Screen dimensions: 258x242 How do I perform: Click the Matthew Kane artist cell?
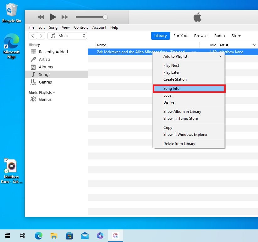(231, 52)
